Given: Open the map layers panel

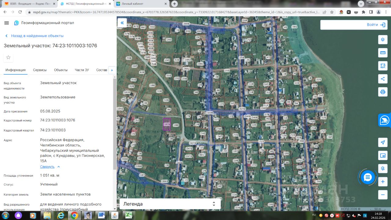Looking at the screenshot, I should [383, 40].
